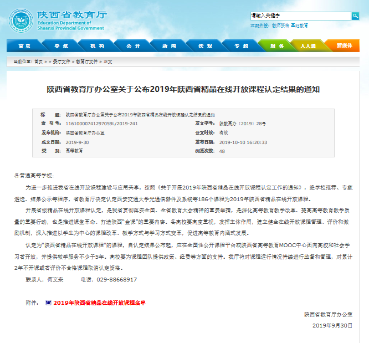Open the 法规 navigation tab

pos(205,46)
